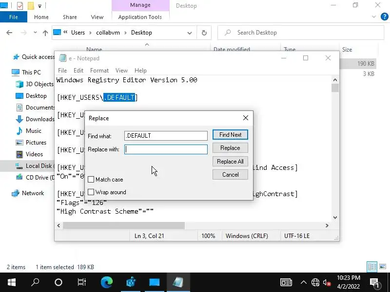Open Notepad's View menu
Viewport: 390px width, 292px height.
(x=121, y=71)
